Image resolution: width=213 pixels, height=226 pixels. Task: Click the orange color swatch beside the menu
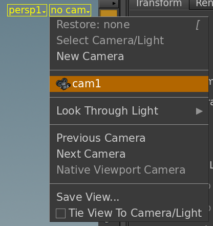point(109,13)
